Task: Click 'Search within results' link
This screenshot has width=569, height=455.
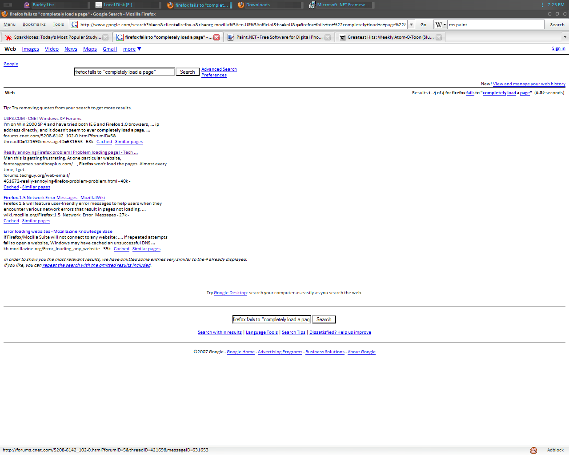Action: pyautogui.click(x=220, y=332)
